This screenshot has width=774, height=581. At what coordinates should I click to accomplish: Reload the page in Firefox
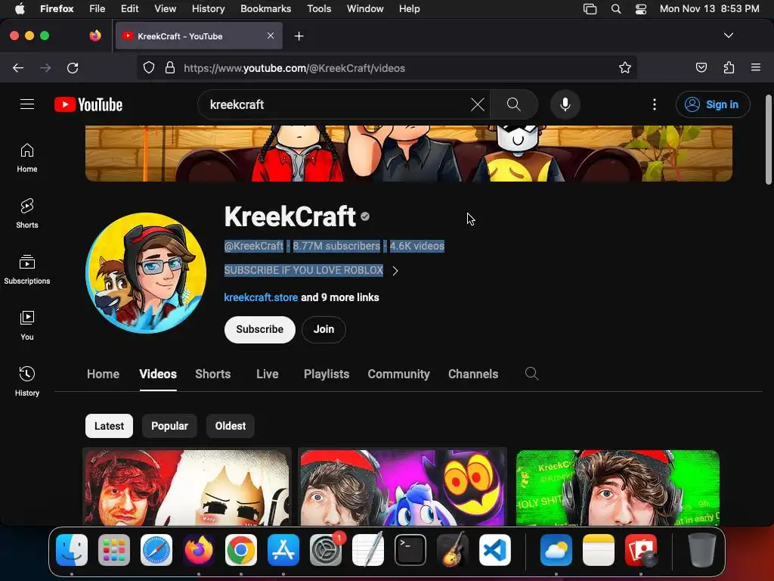(73, 68)
